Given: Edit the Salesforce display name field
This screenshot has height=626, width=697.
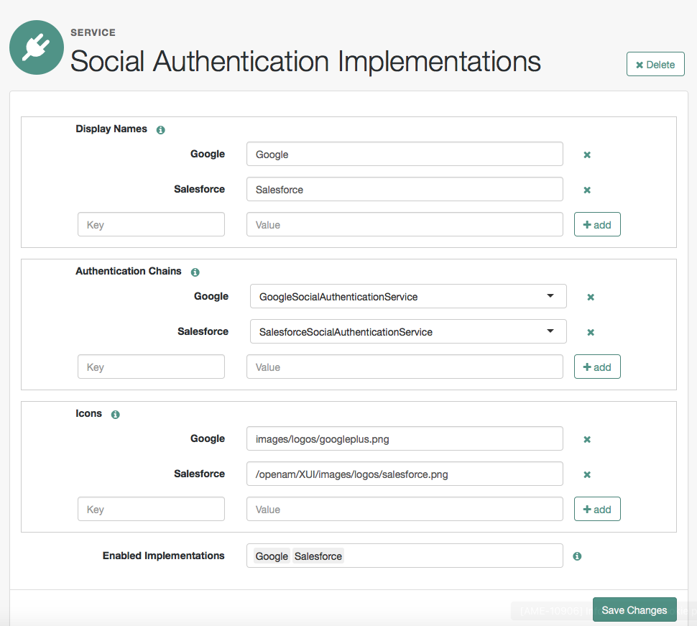Looking at the screenshot, I should [x=405, y=189].
